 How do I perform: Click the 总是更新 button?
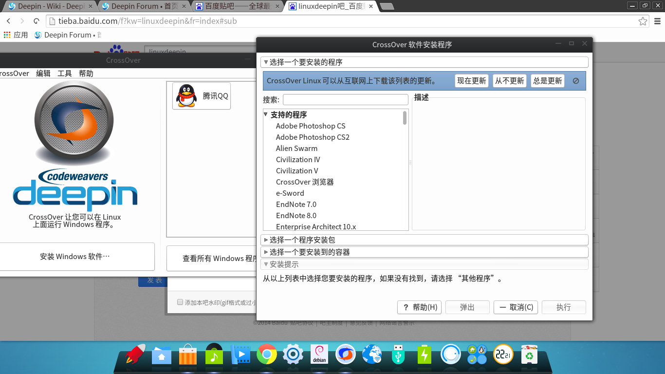548,81
